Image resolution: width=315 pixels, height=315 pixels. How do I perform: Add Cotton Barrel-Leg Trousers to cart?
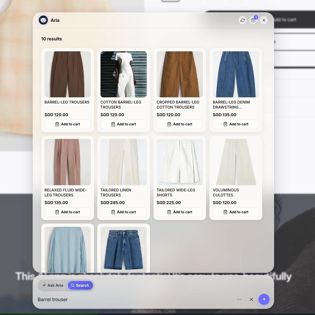[123, 124]
